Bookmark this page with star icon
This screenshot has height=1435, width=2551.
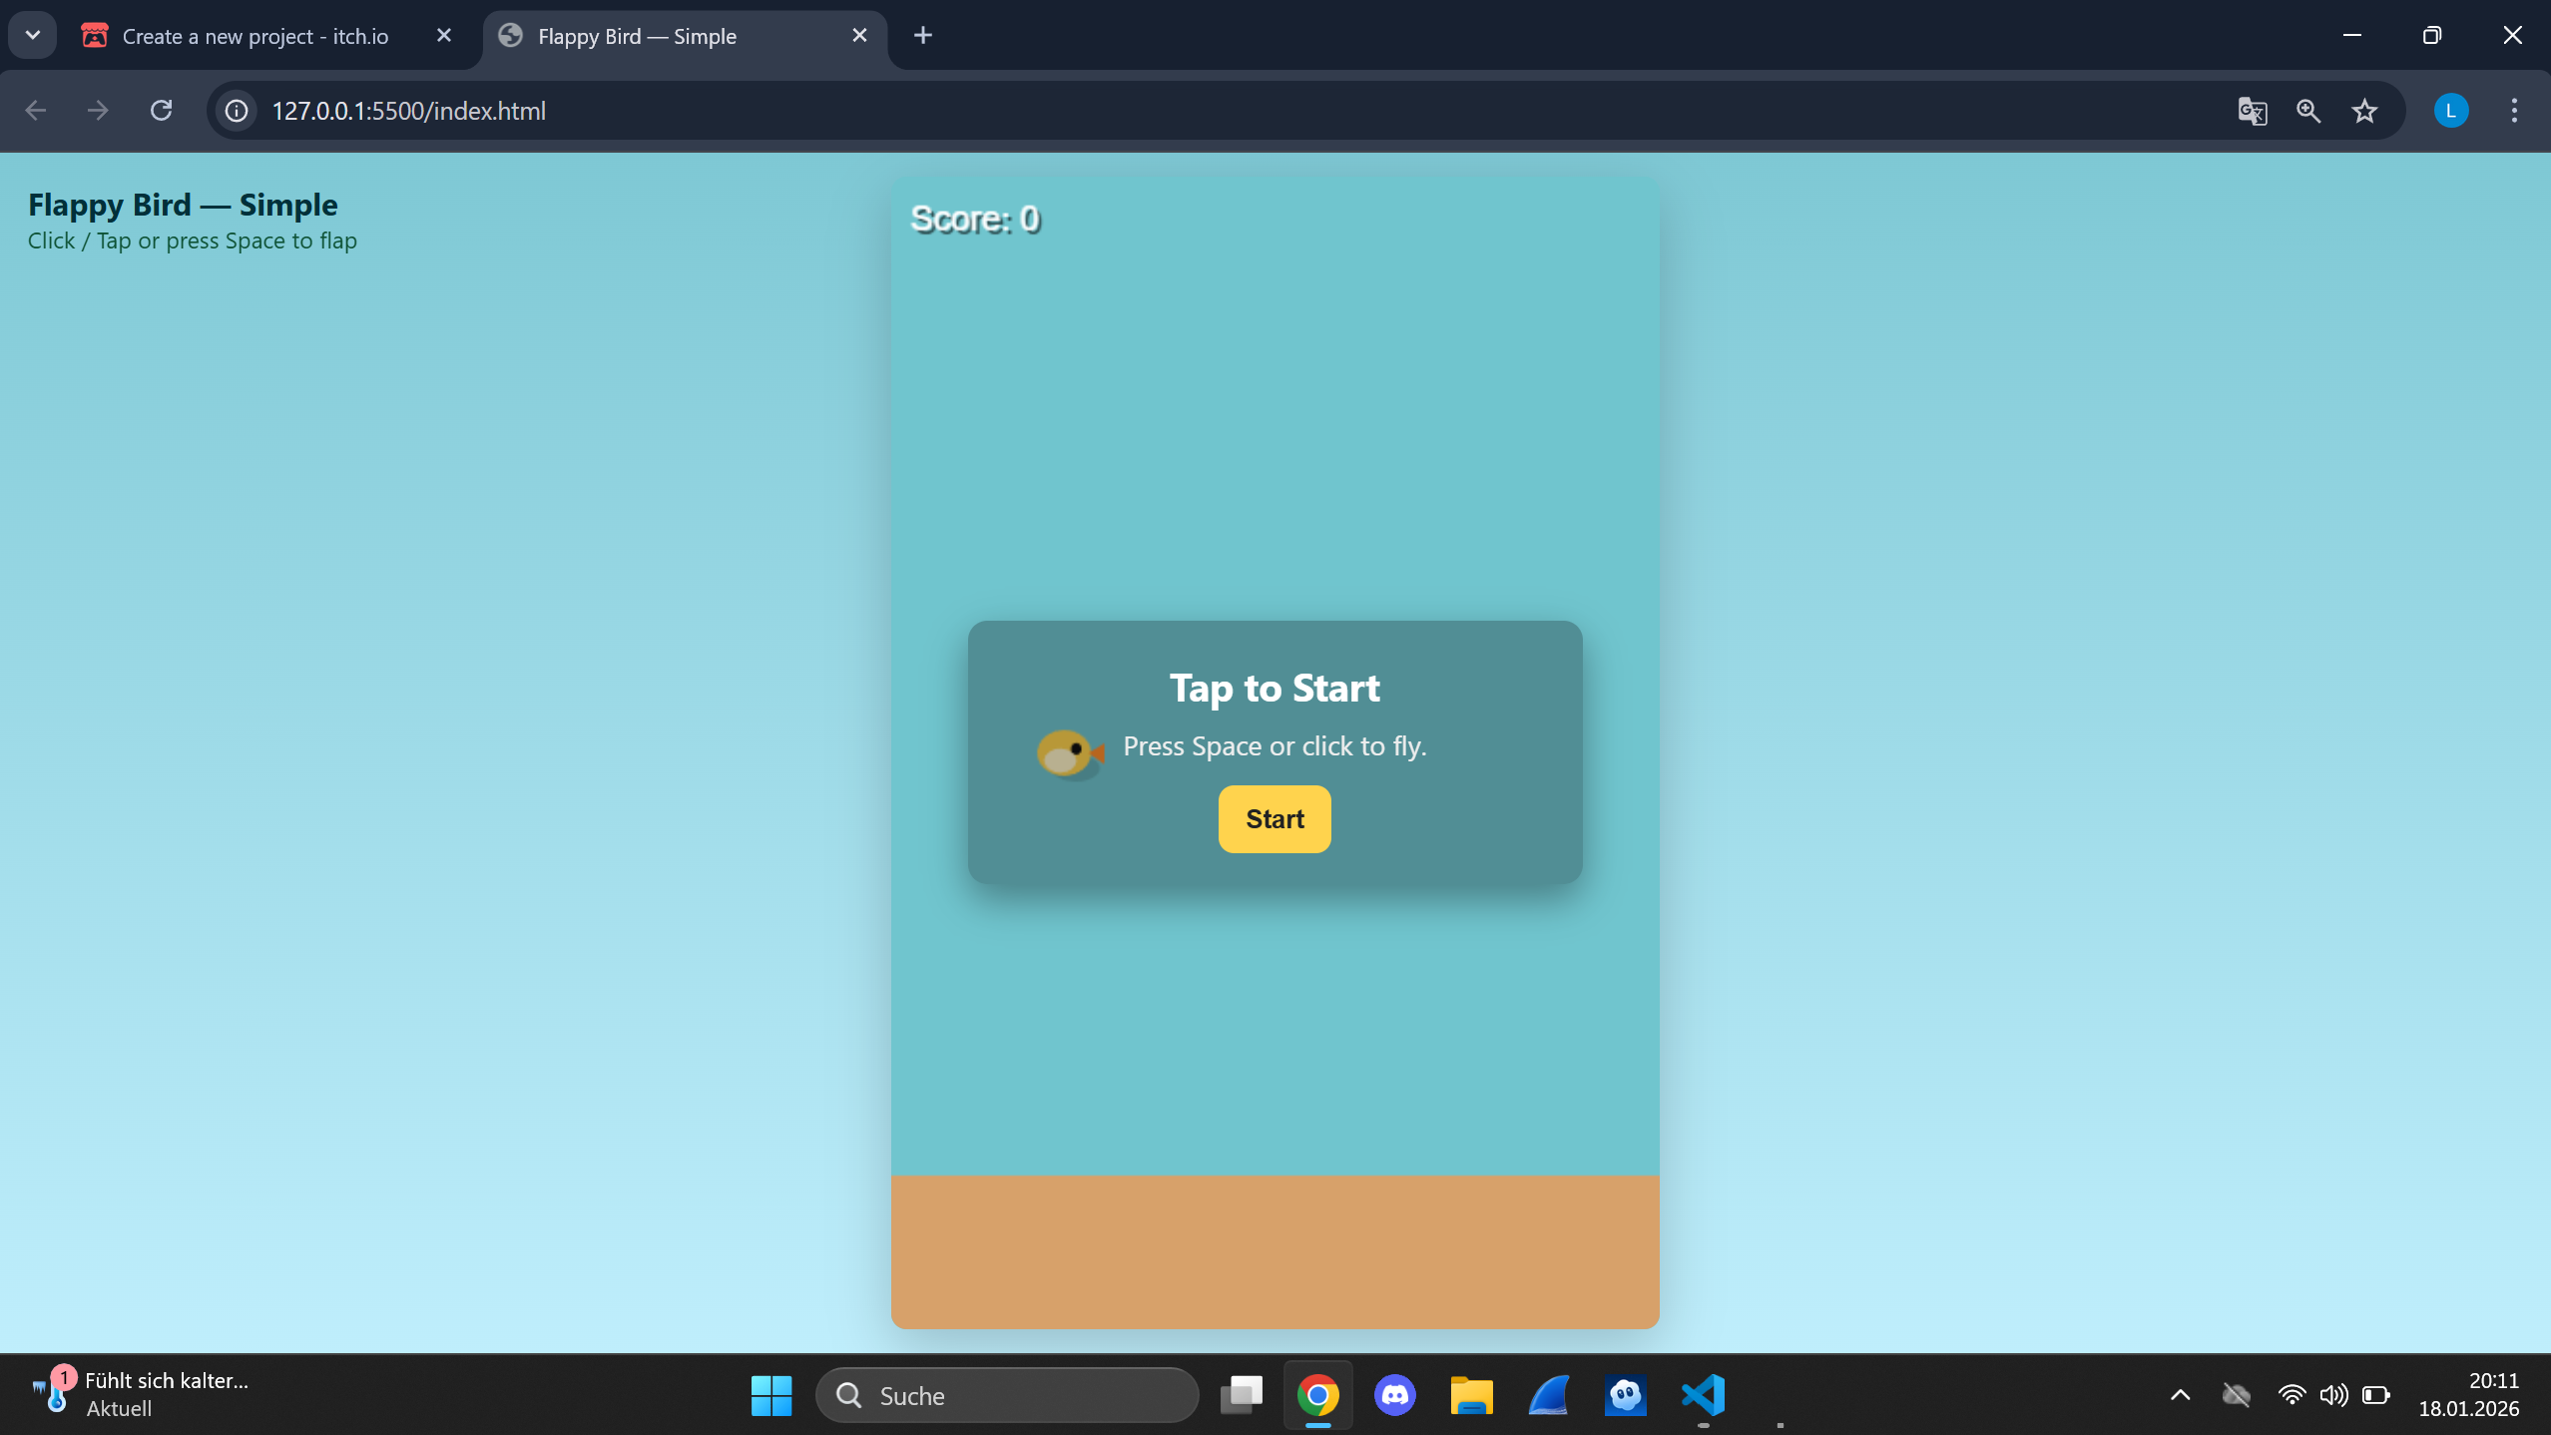2364,111
